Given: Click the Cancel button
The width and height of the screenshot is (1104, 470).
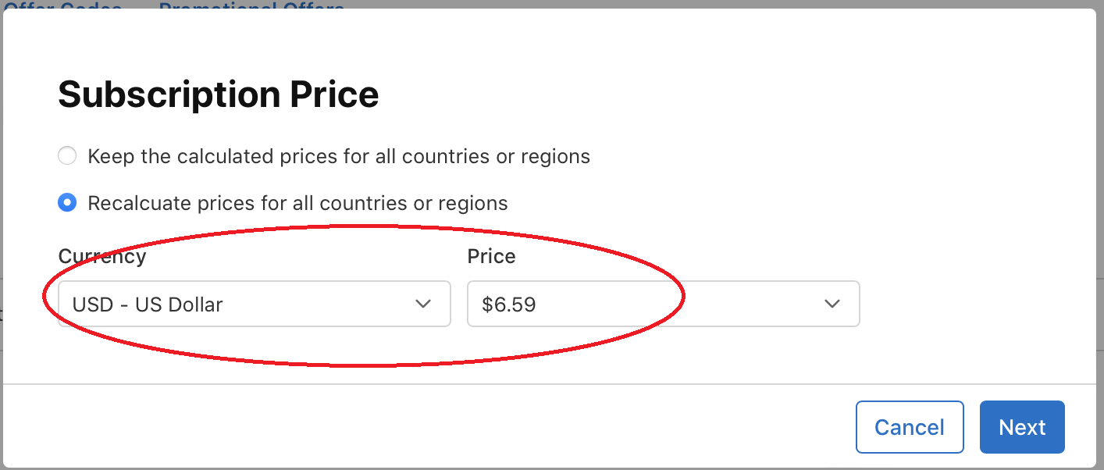Looking at the screenshot, I should pos(909,427).
